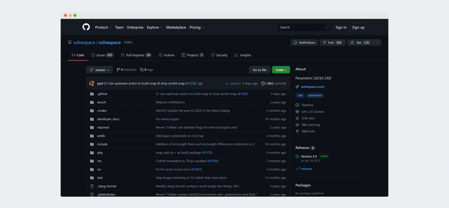
Task: Click the Sign up button
Action: point(358,28)
